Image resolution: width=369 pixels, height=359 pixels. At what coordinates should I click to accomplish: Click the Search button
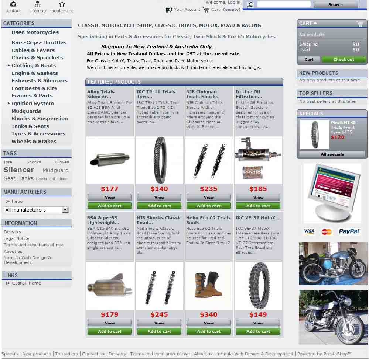click(335, 4)
